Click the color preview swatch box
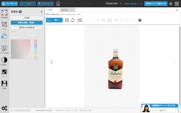Viewport: 181px width, 113px height. (31, 35)
